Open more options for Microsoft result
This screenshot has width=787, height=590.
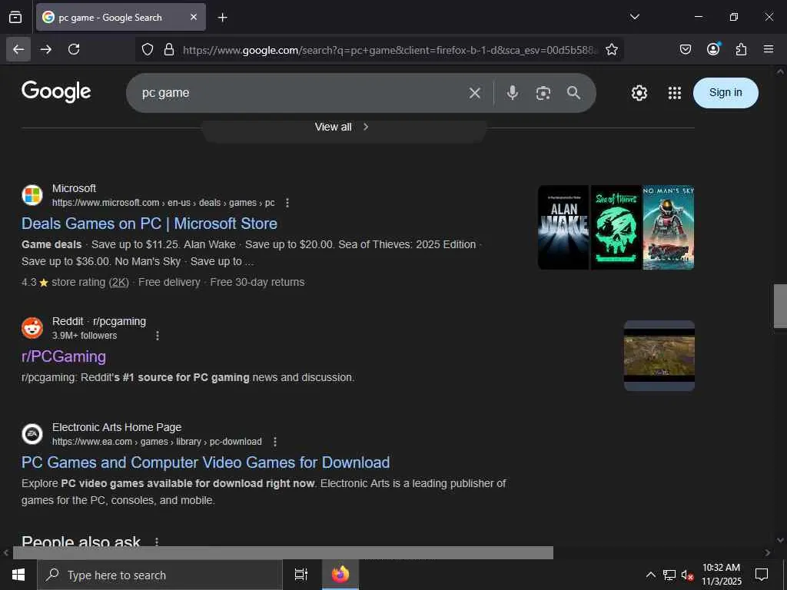tap(287, 203)
